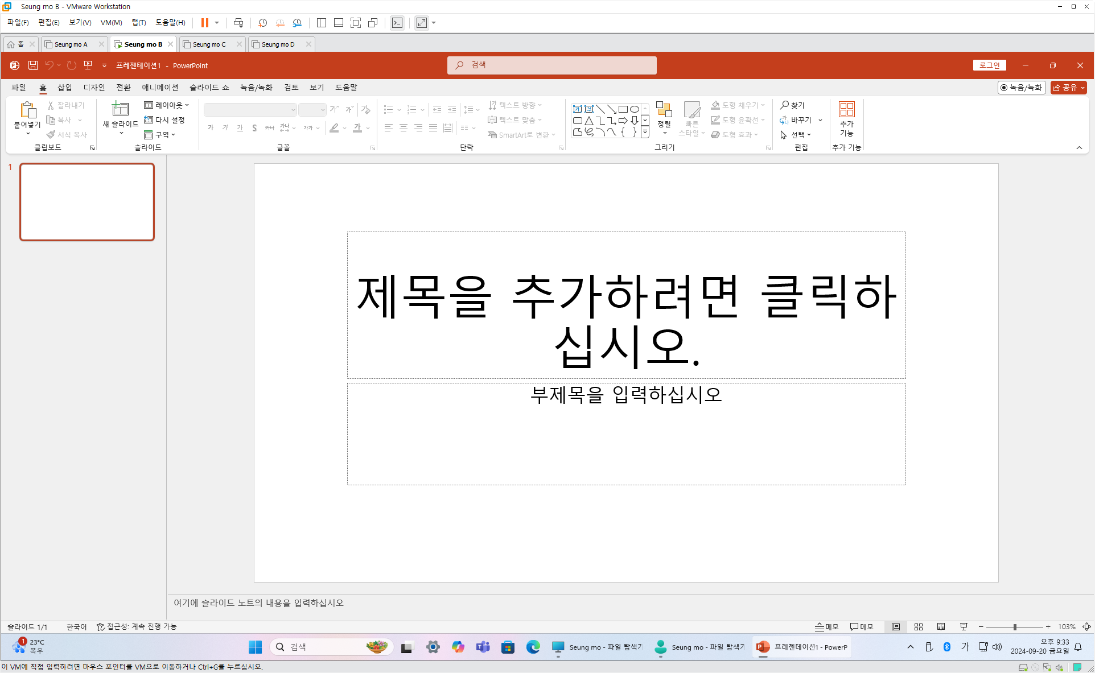The width and height of the screenshot is (1095, 673).
Task: Open the Insert (삽입) ribbon tab
Action: point(65,88)
